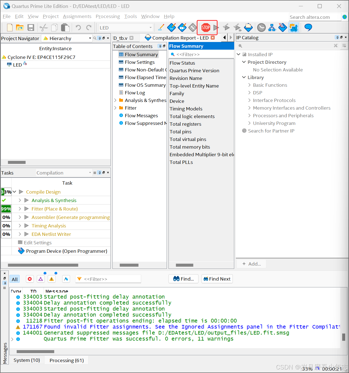This screenshot has height=373, width=349.
Task: Expand the Fitter (Place & Route) task
Action: click(20, 209)
